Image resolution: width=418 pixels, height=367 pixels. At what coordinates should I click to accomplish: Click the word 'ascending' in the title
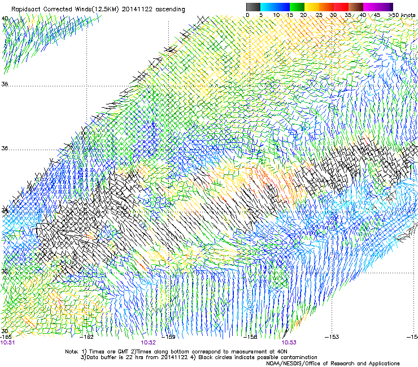point(170,10)
